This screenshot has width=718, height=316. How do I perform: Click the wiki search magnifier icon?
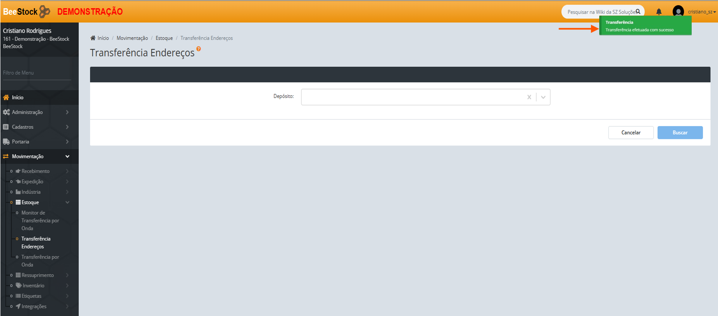pos(638,11)
